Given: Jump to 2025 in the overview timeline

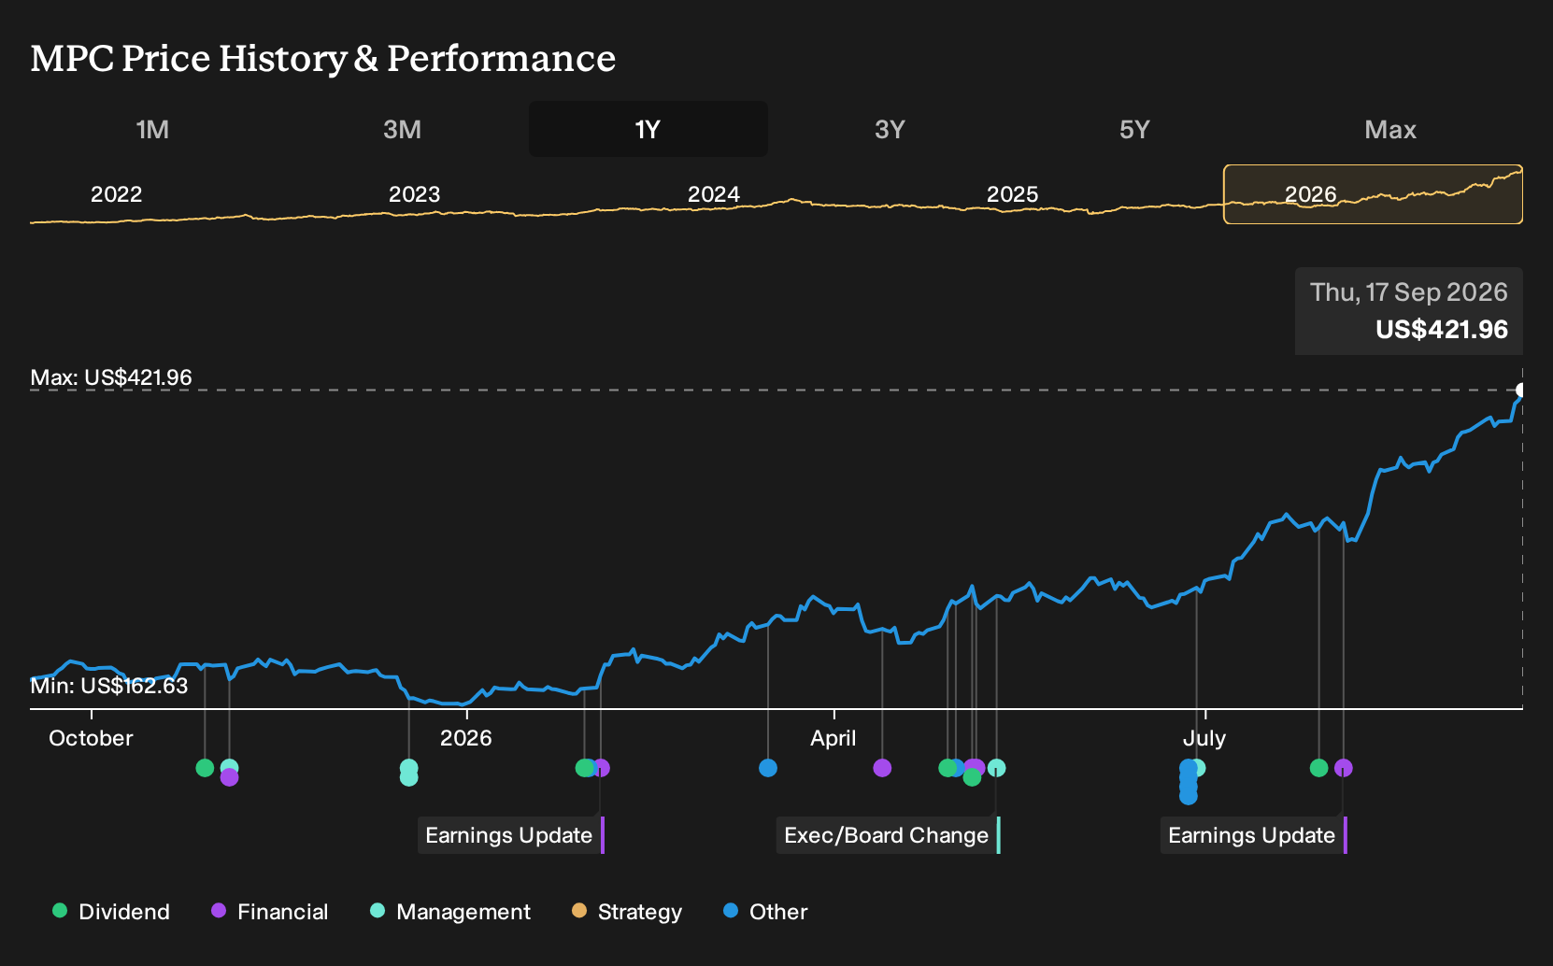Looking at the screenshot, I should point(1012,194).
